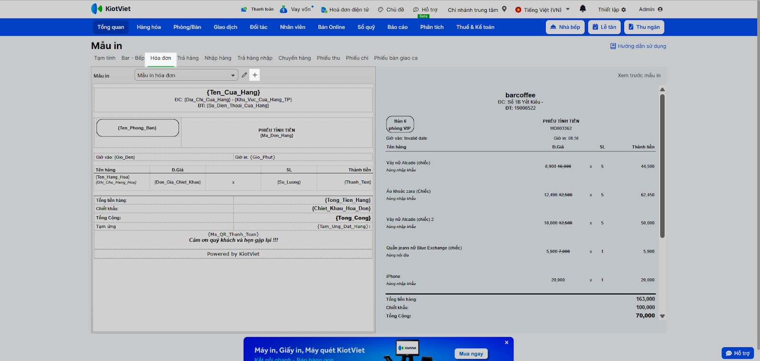Click the {Ten_Cua_Hang} template placeholder
Image resolution: width=760 pixels, height=361 pixels.
(x=233, y=92)
